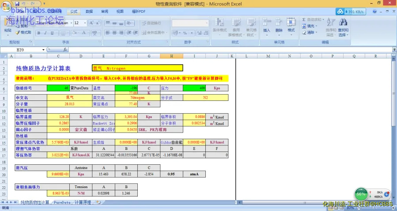The image size is (397, 211).
Task: Click the Office button
Action: (6, 5)
